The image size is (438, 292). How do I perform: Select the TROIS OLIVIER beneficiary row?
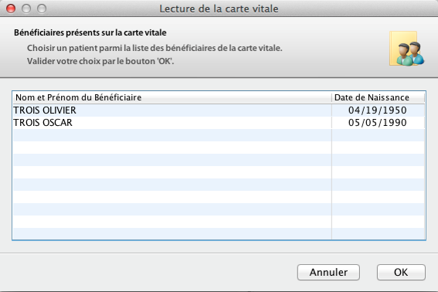(219, 110)
